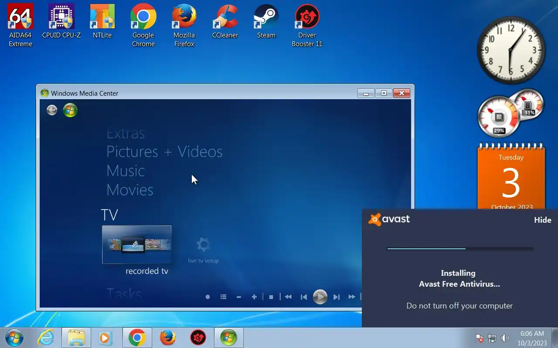This screenshot has height=348, width=558.
Task: Click the channel up plus button
Action: click(254, 297)
